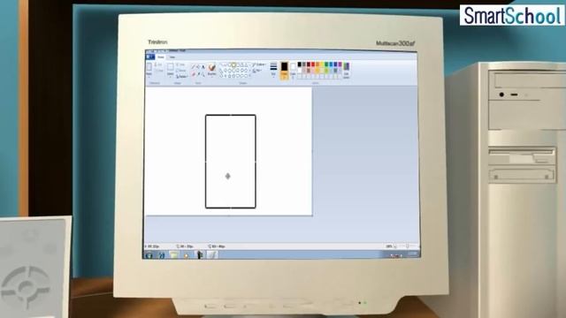The image size is (566, 318).
Task: Open Internet Explorer from the taskbar
Action: tap(161, 255)
